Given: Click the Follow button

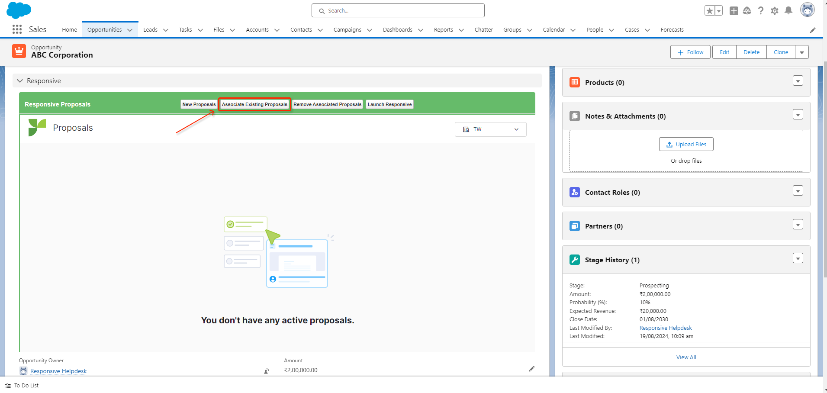Looking at the screenshot, I should pyautogui.click(x=691, y=52).
